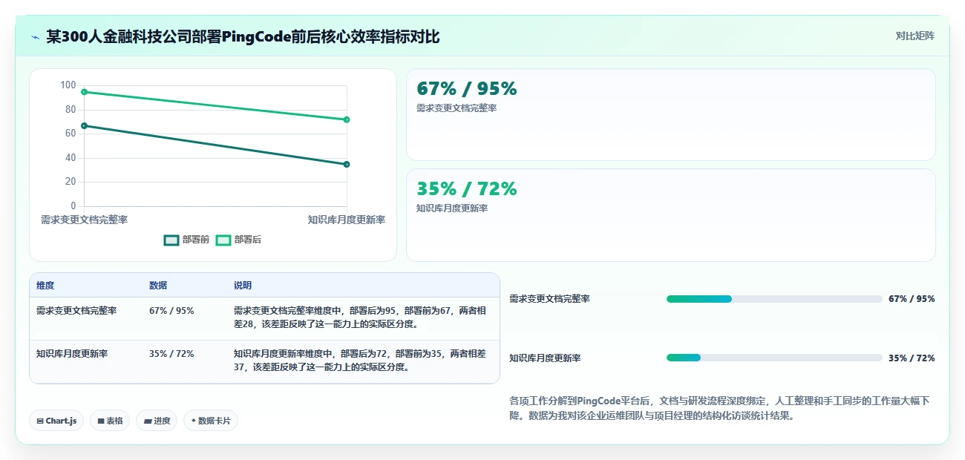The height and width of the screenshot is (460, 965).
Task: Click 35% / 72% value beside progress bar
Action: [912, 358]
